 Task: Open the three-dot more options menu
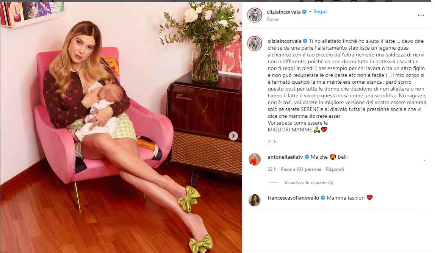pyautogui.click(x=421, y=15)
